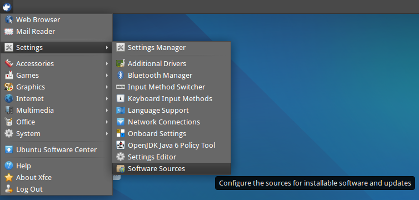Open Mail Reader menu entry
The width and height of the screenshot is (419, 200).
click(56, 32)
